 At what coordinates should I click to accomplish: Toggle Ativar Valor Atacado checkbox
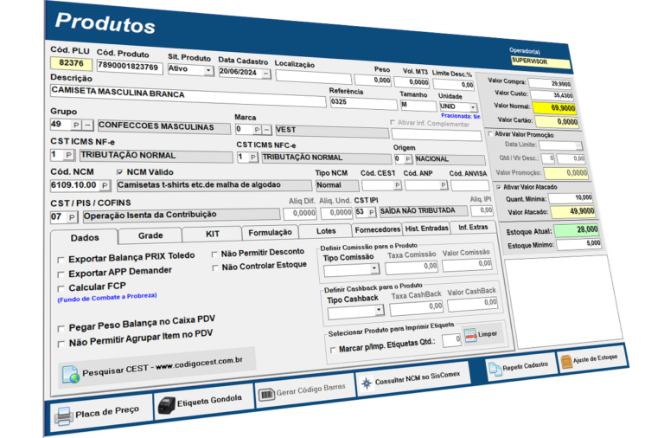coord(499,187)
